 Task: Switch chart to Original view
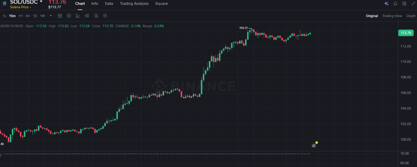[x=372, y=16]
